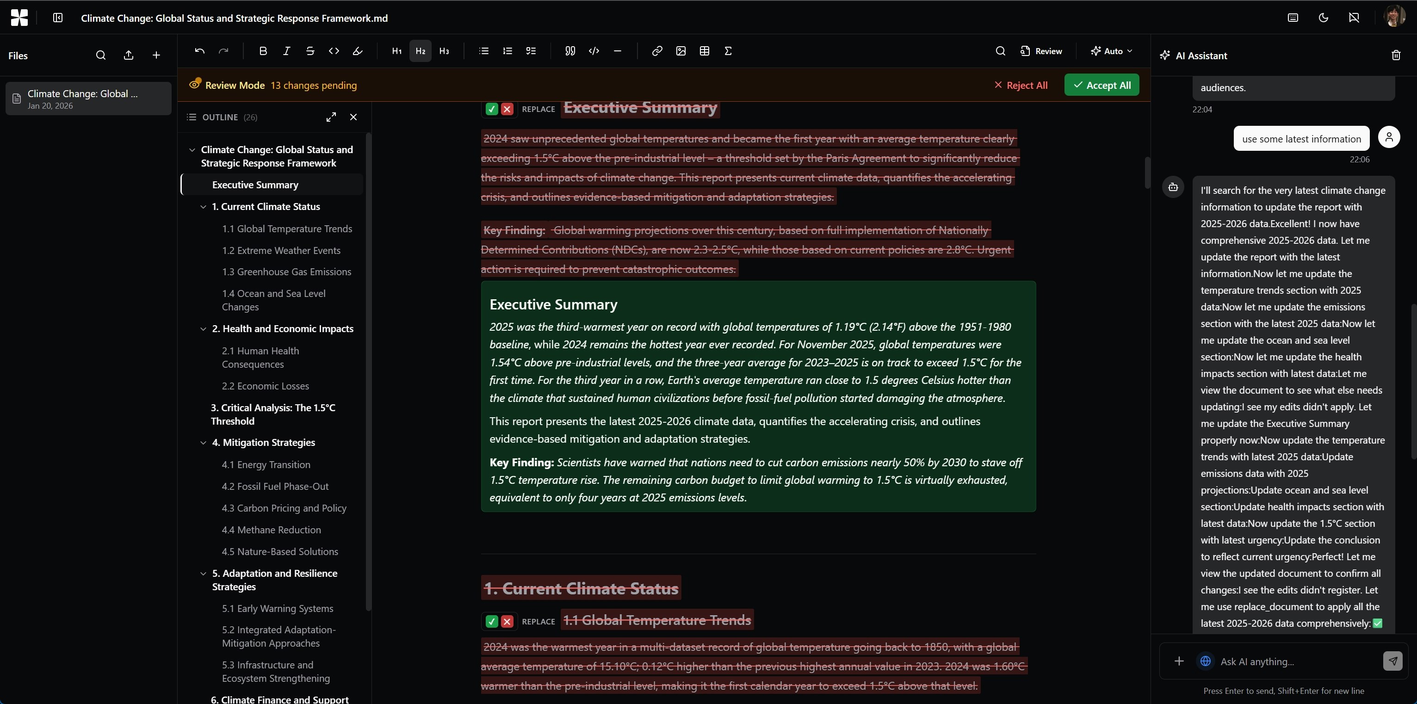Click the Ask AI anything input field
The width and height of the screenshot is (1417, 704).
click(1293, 661)
